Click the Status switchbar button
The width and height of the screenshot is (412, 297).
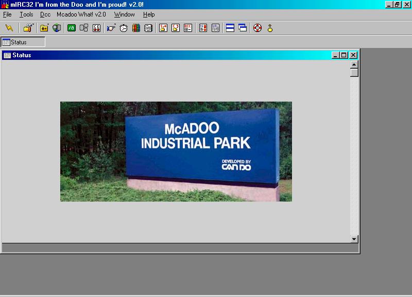[x=23, y=42]
